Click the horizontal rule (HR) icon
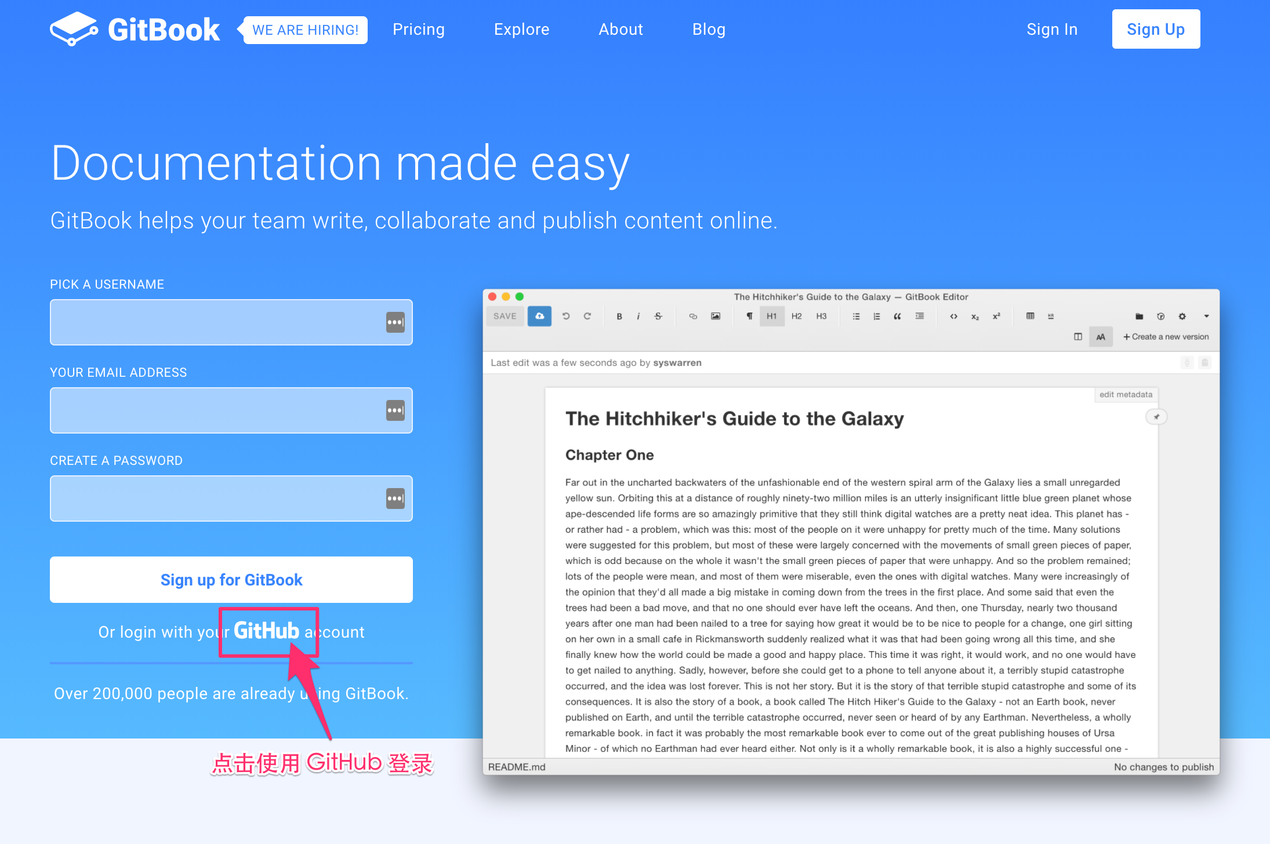Image resolution: width=1270 pixels, height=844 pixels. [x=1051, y=316]
